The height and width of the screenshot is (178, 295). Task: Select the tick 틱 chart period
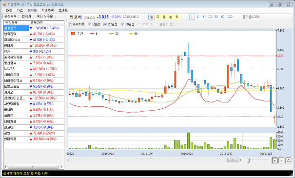point(177,17)
